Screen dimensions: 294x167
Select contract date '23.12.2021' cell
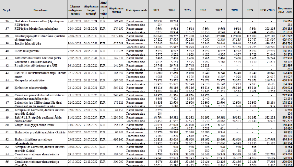coord(75,96)
